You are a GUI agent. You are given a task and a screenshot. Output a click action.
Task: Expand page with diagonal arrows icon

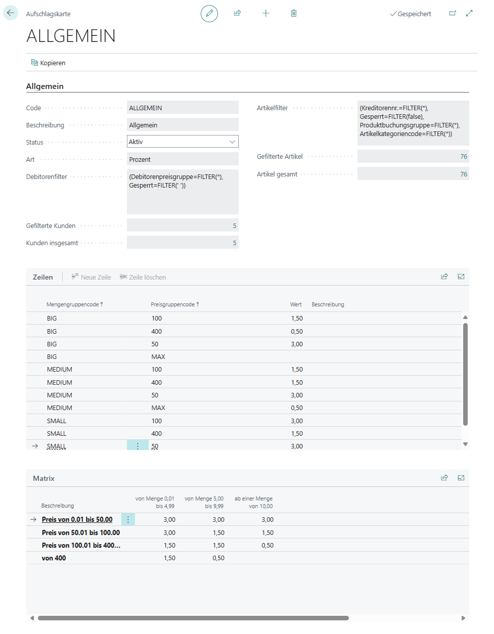469,14
